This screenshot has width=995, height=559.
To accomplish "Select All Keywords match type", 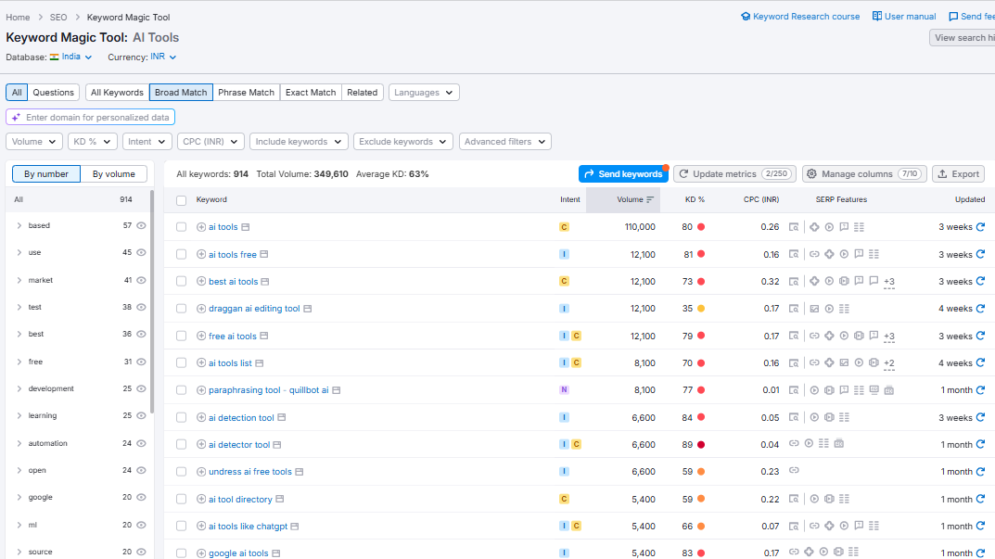I will [x=118, y=92].
